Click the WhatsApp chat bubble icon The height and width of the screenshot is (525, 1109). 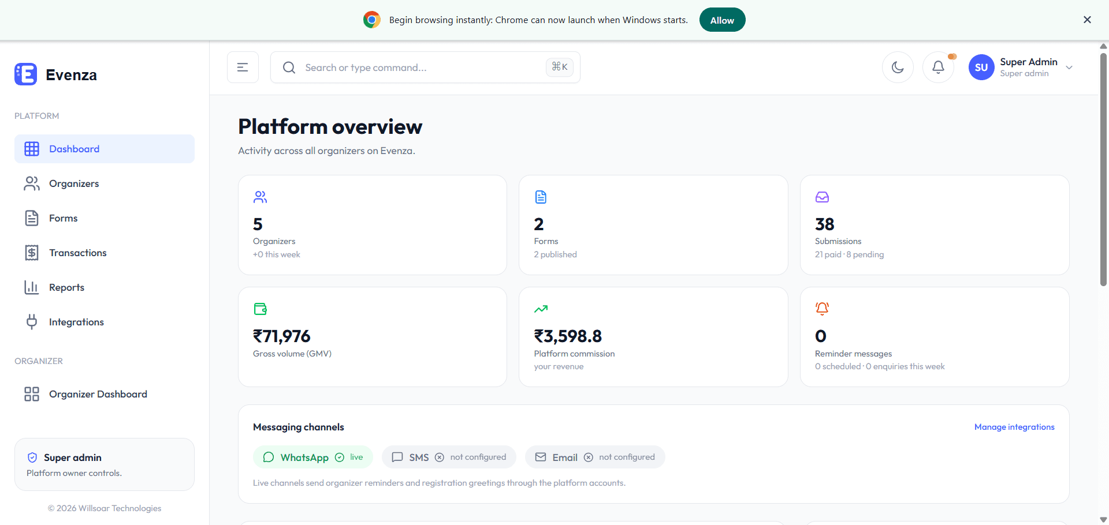pyautogui.click(x=269, y=457)
